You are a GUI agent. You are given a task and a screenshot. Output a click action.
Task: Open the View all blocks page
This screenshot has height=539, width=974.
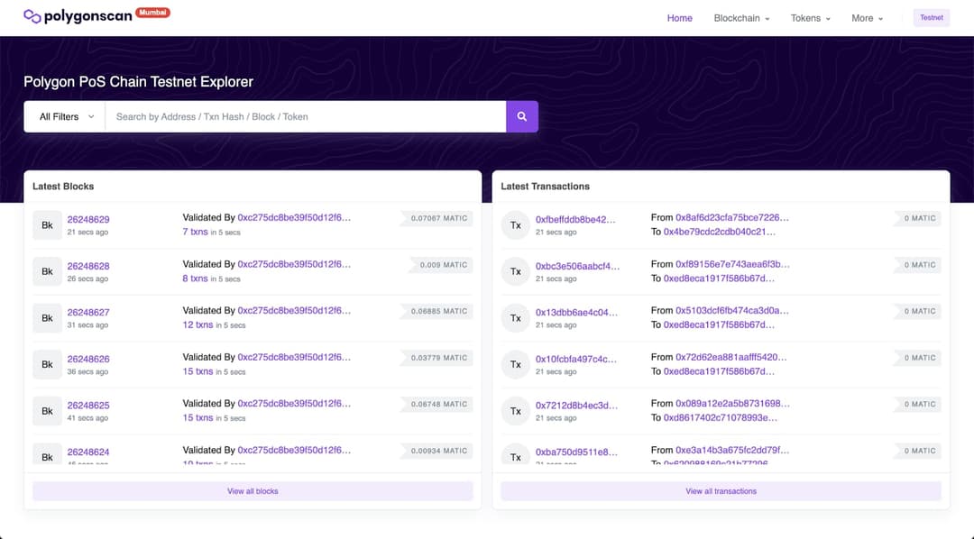pyautogui.click(x=253, y=490)
